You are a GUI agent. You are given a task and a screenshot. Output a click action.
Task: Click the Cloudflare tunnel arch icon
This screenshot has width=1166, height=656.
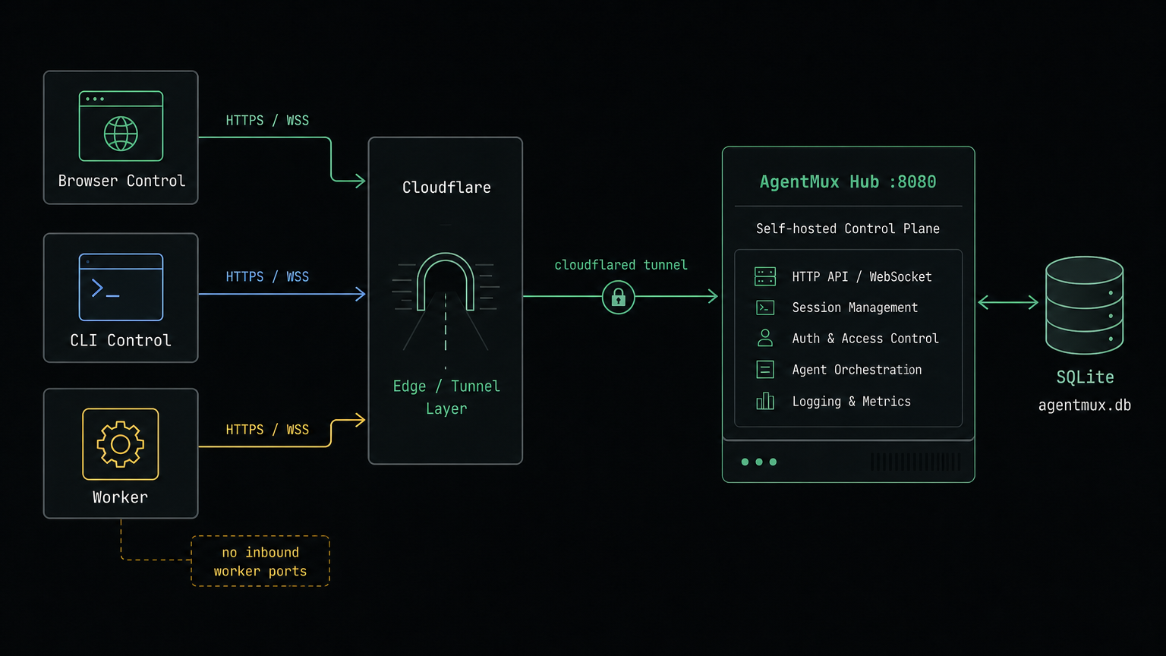pos(446,282)
